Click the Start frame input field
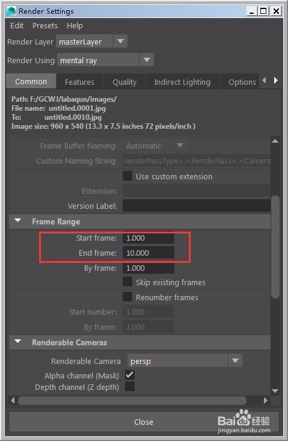This screenshot has height=441, width=288. point(149,238)
